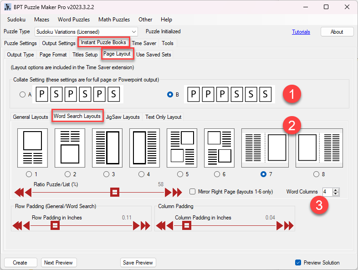Click double right arrow of Column Padding slider
This screenshot has height=270, width=358.
click(x=286, y=225)
